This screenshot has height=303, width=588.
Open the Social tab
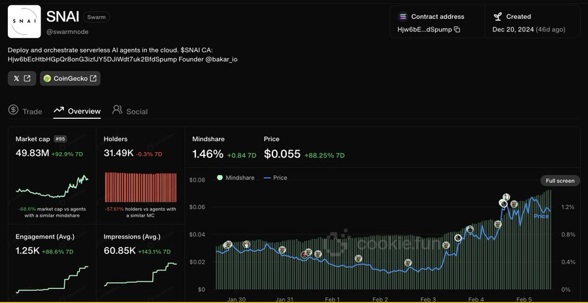point(129,111)
